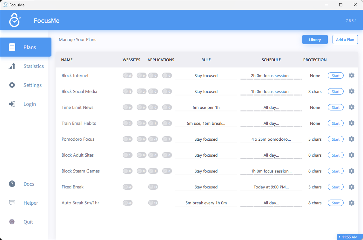Click the '2h 0m focus session...' schedule
Viewport: 363px width, 240px height.
coord(271,75)
